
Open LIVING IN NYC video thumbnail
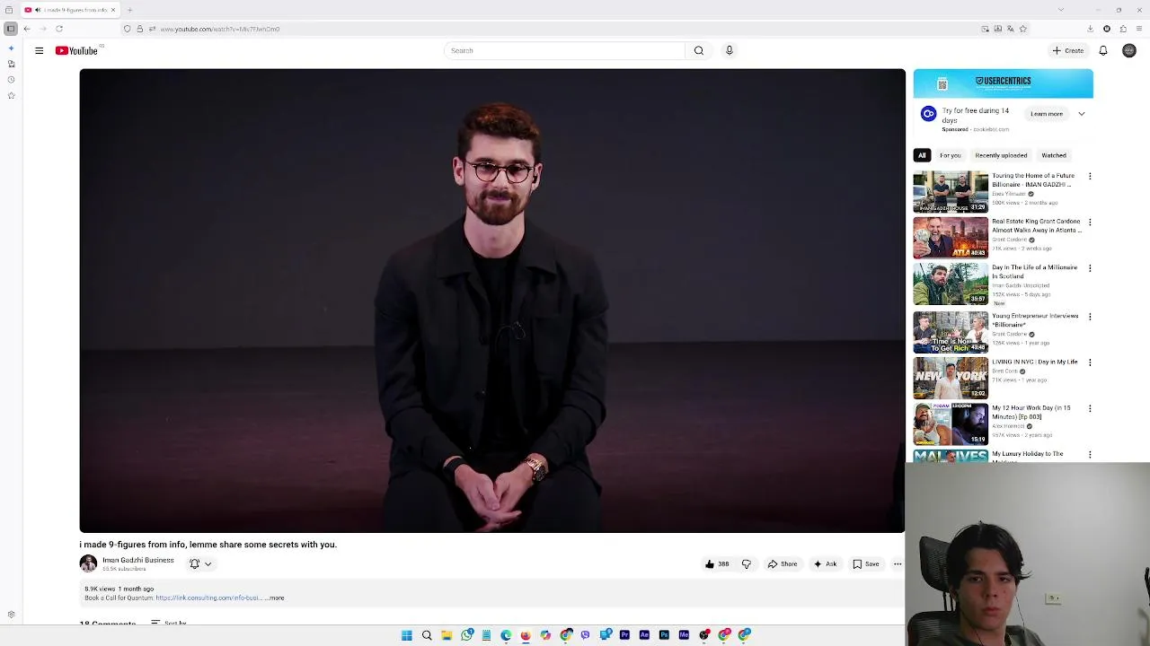tap(951, 378)
